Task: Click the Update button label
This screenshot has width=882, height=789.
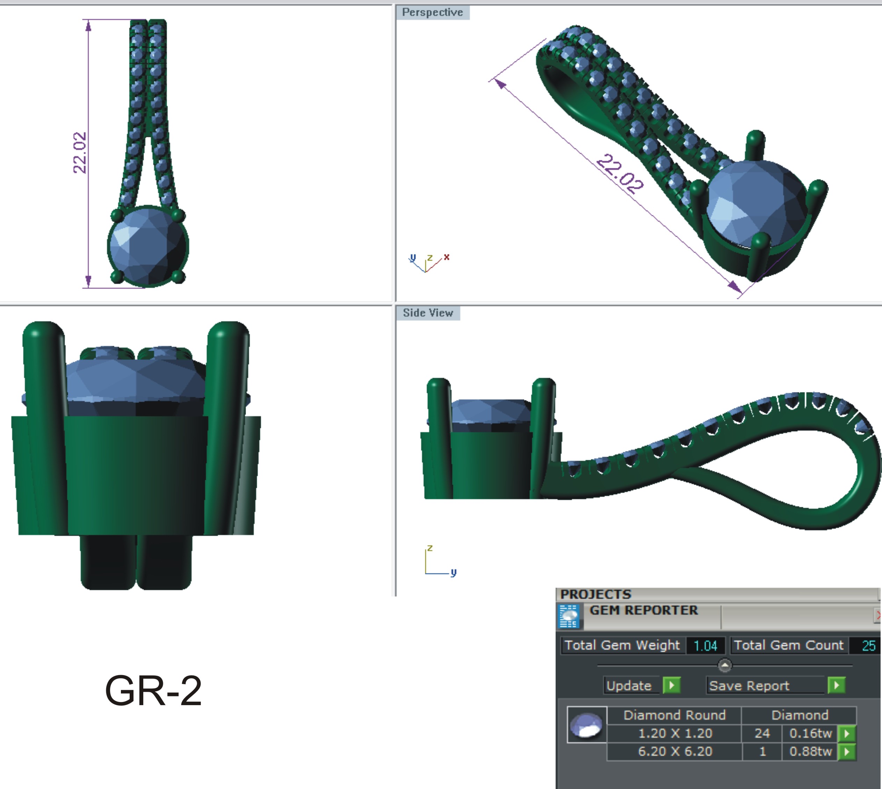Action: tap(629, 685)
